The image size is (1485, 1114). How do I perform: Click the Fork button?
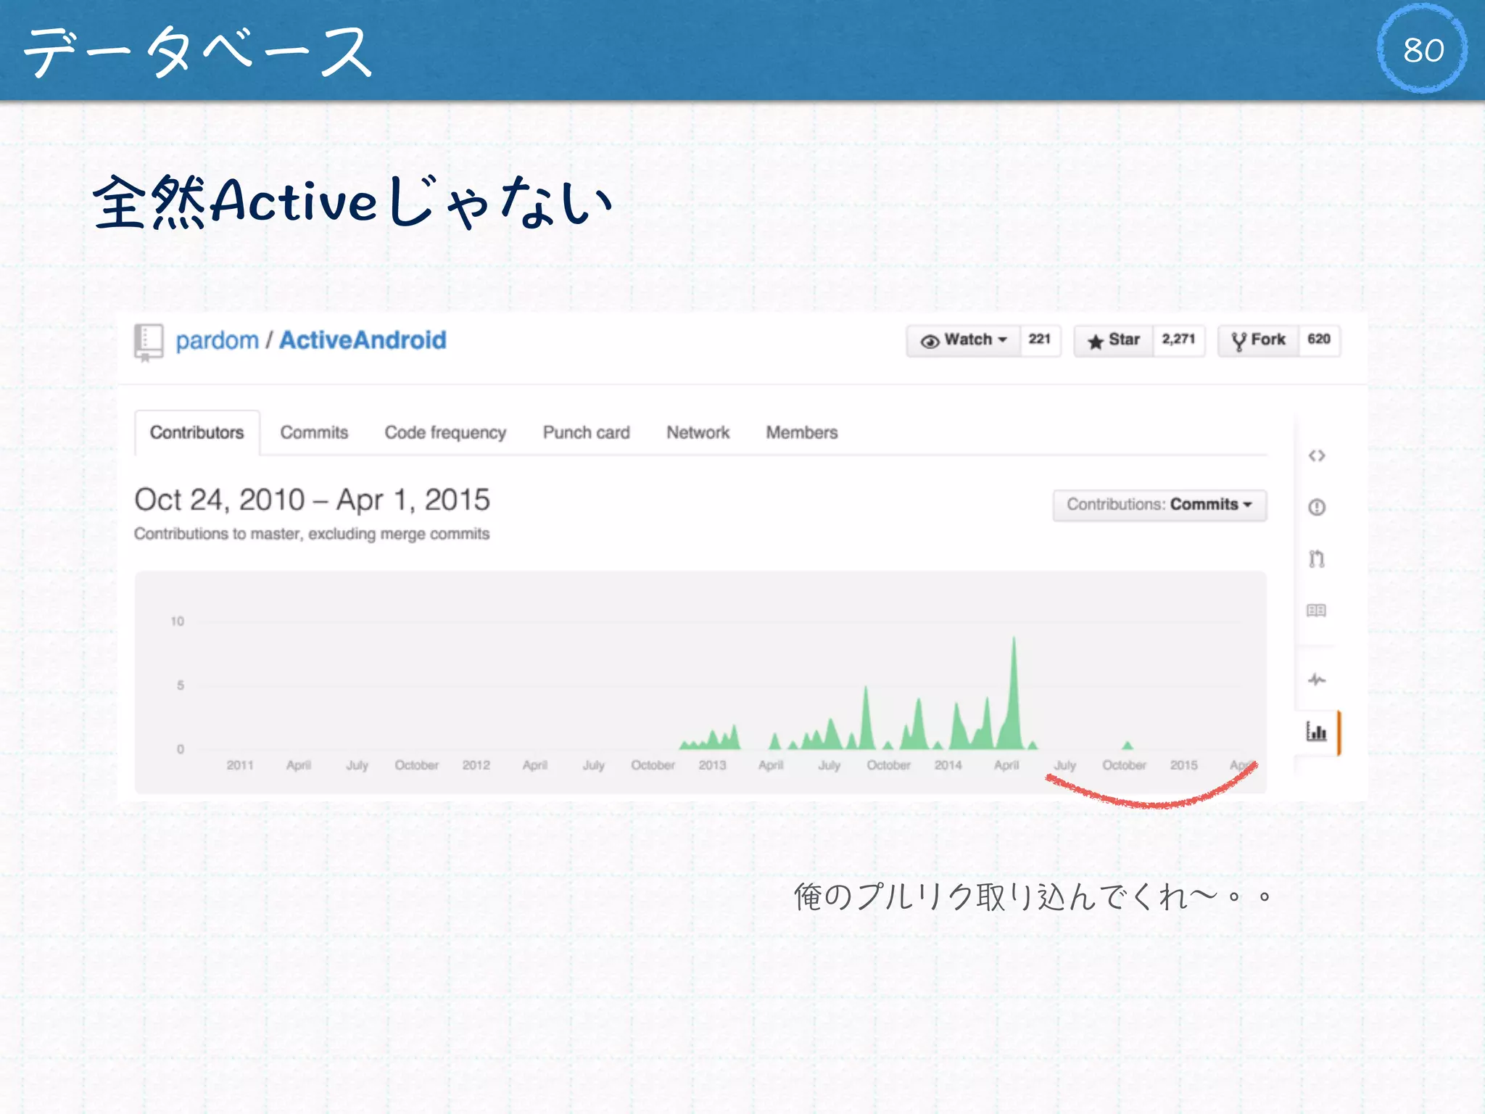tap(1258, 340)
